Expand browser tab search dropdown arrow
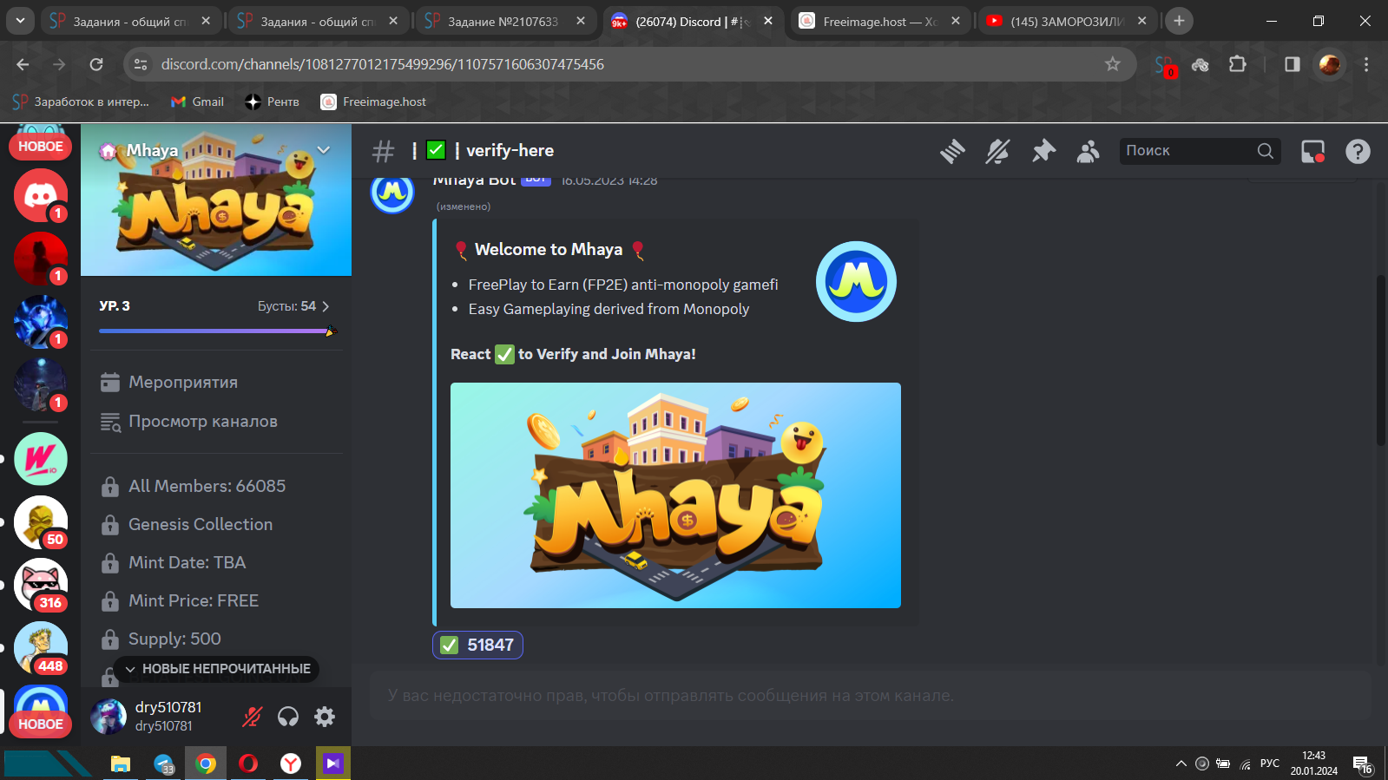The width and height of the screenshot is (1388, 780). point(19,21)
